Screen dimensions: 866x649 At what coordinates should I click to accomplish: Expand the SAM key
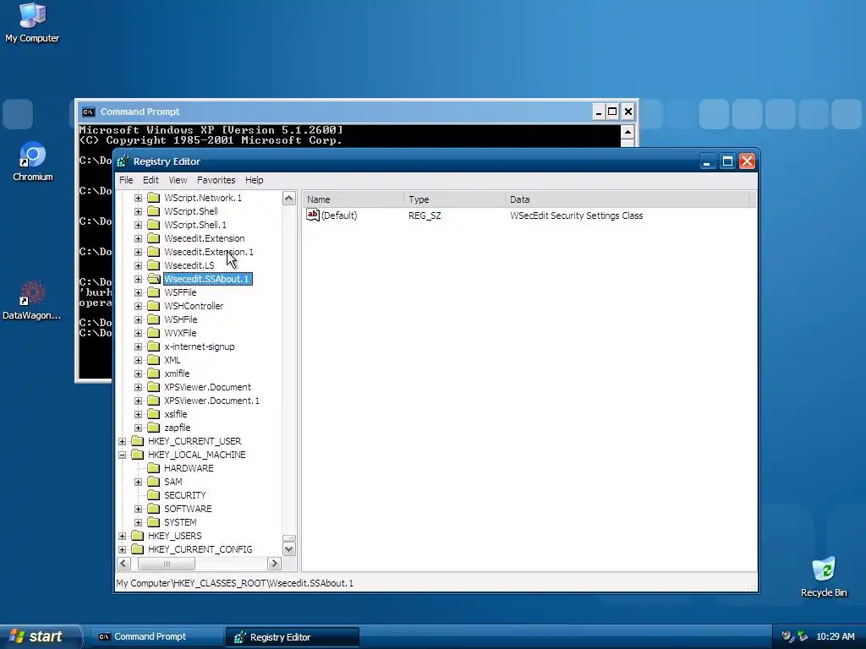click(x=138, y=482)
